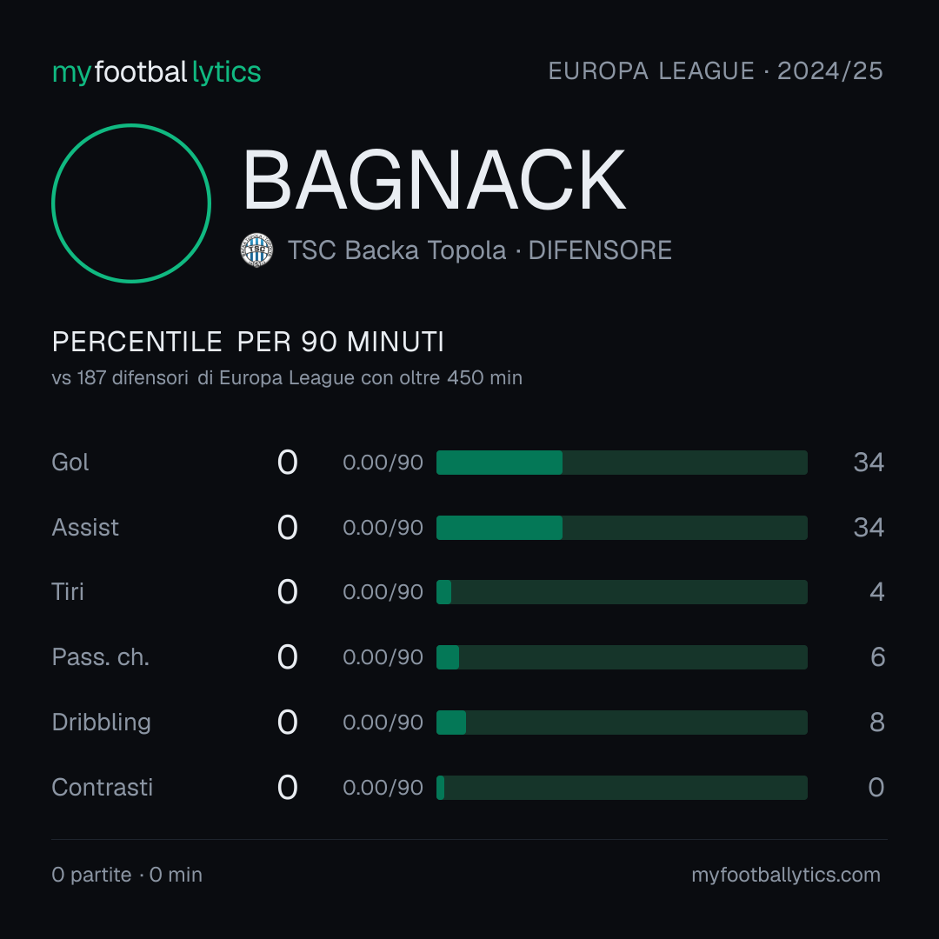939x939 pixels.
Task: Click the empty player photo circle
Action: (x=131, y=203)
